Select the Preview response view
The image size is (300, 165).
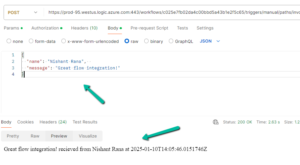pos(59,136)
